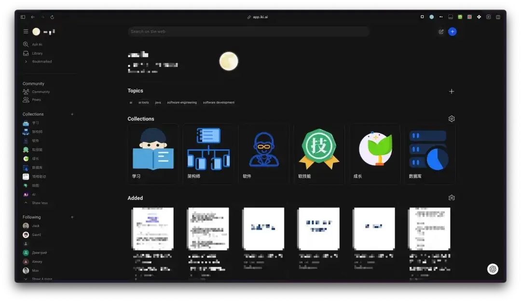
Task: Open the 成长 collection card
Action: [374, 154]
